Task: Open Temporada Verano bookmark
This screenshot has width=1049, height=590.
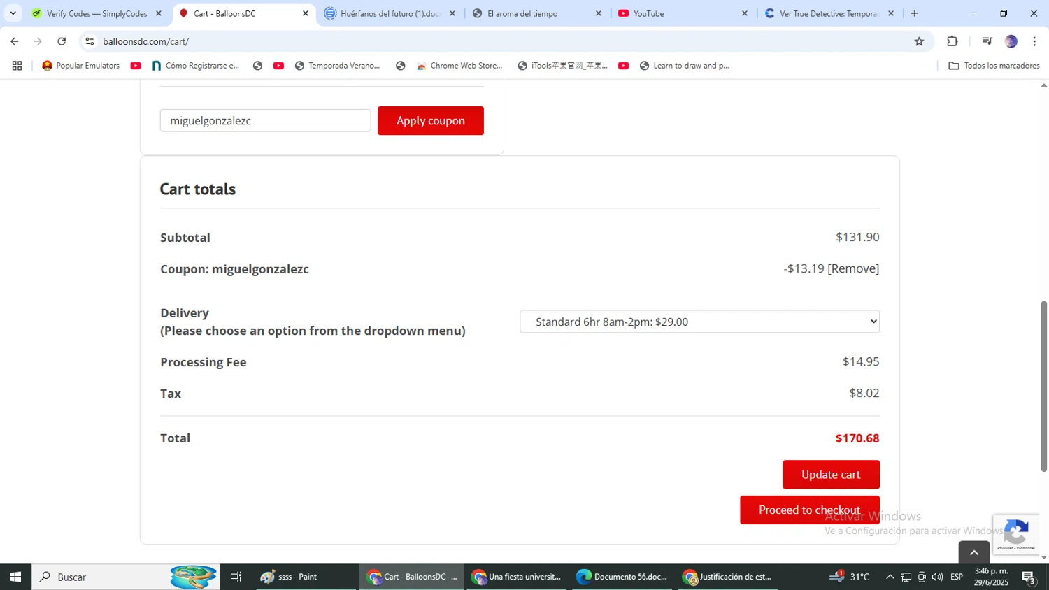Action: [337, 66]
